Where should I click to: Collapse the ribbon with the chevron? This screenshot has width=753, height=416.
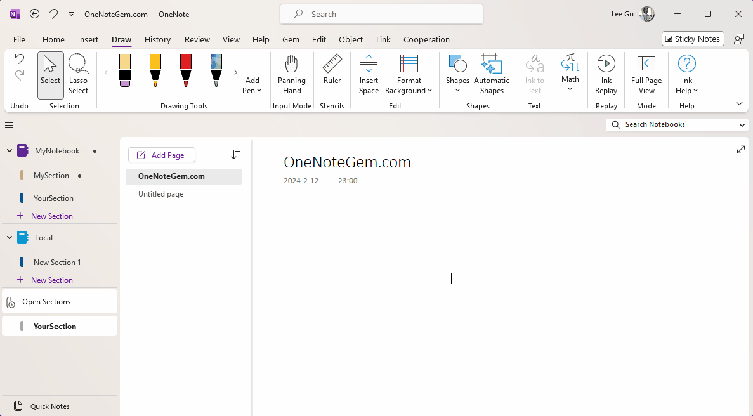[x=739, y=103]
